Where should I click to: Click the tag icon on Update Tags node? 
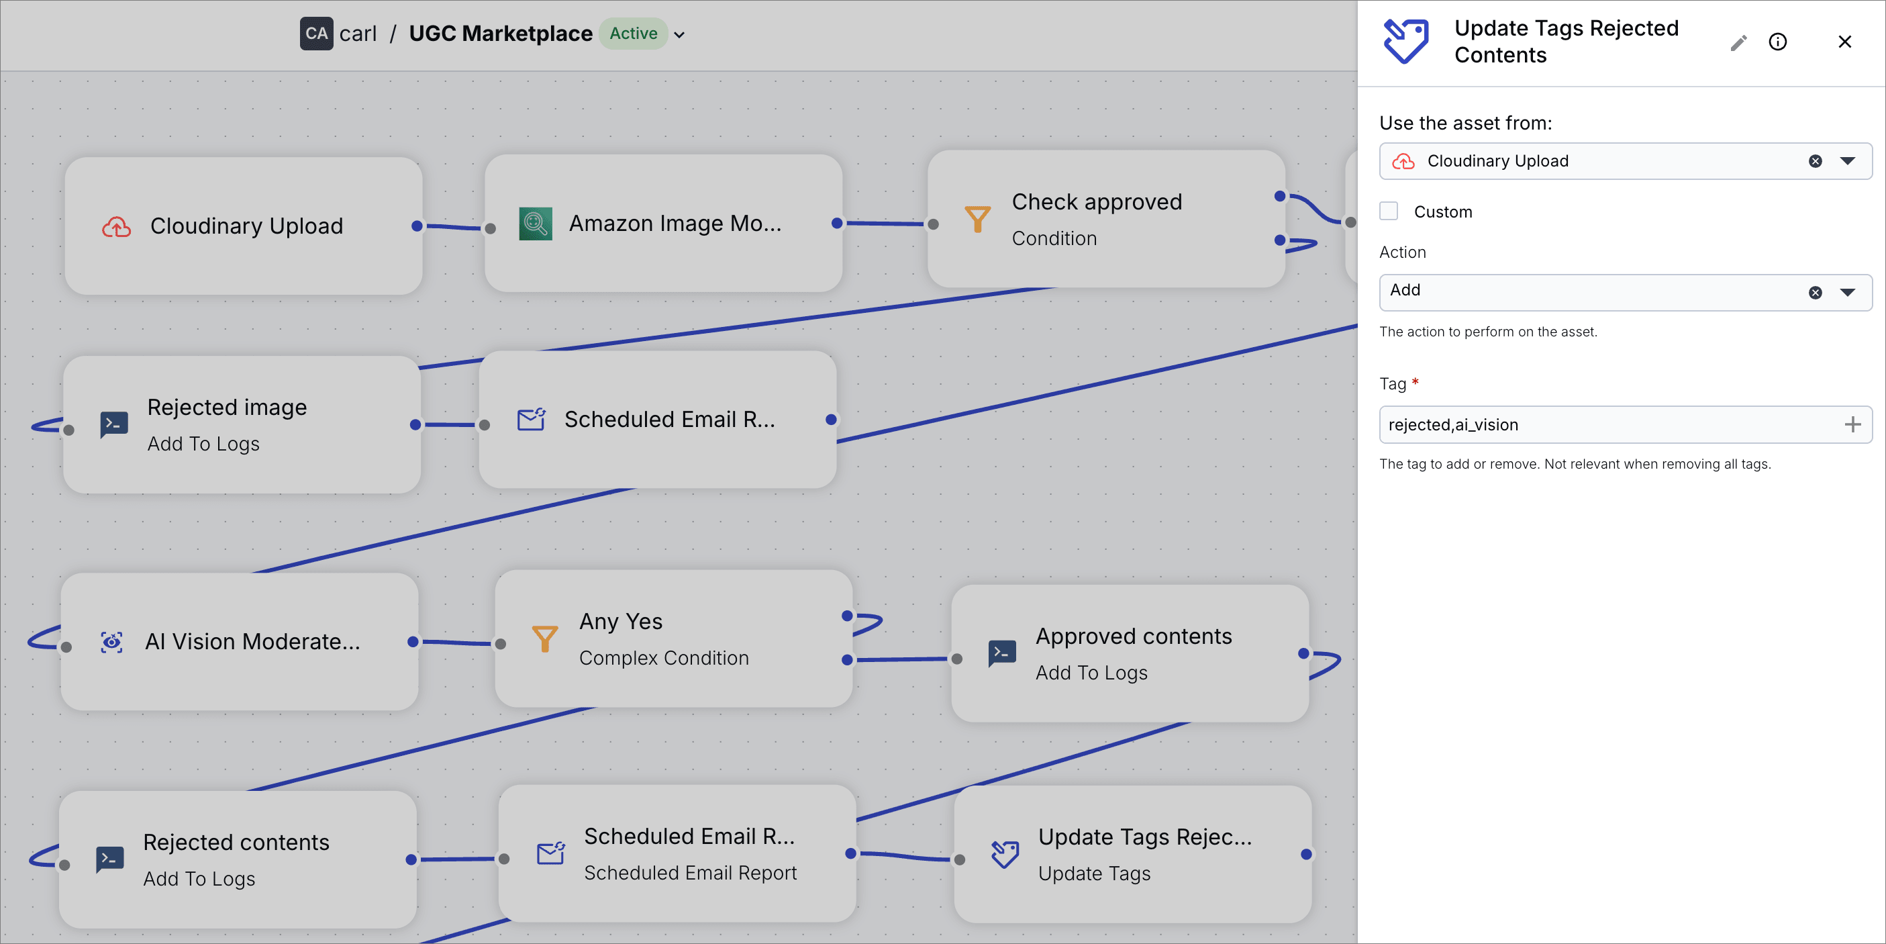pyautogui.click(x=1004, y=854)
